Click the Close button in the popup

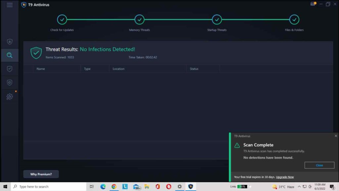319,165
